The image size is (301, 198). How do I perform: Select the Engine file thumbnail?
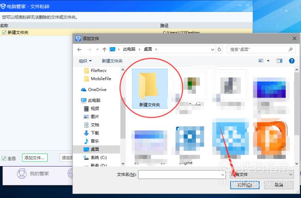pos(190,145)
